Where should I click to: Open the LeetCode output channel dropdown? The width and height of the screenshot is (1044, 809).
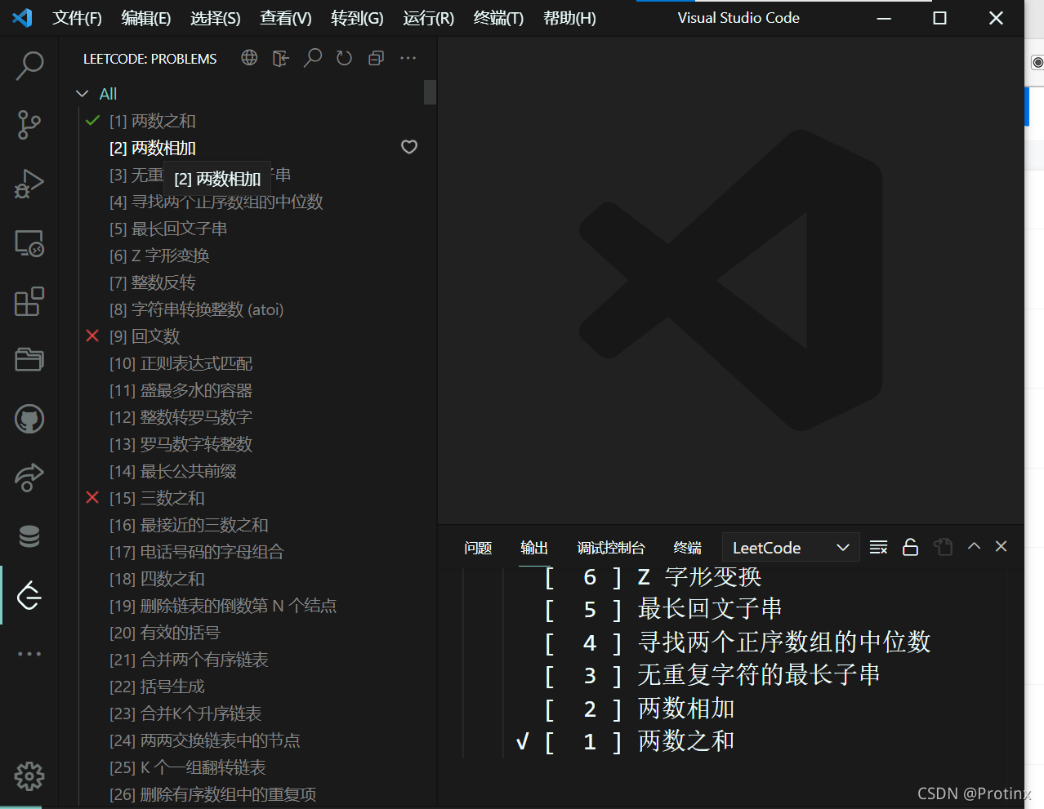click(x=791, y=548)
